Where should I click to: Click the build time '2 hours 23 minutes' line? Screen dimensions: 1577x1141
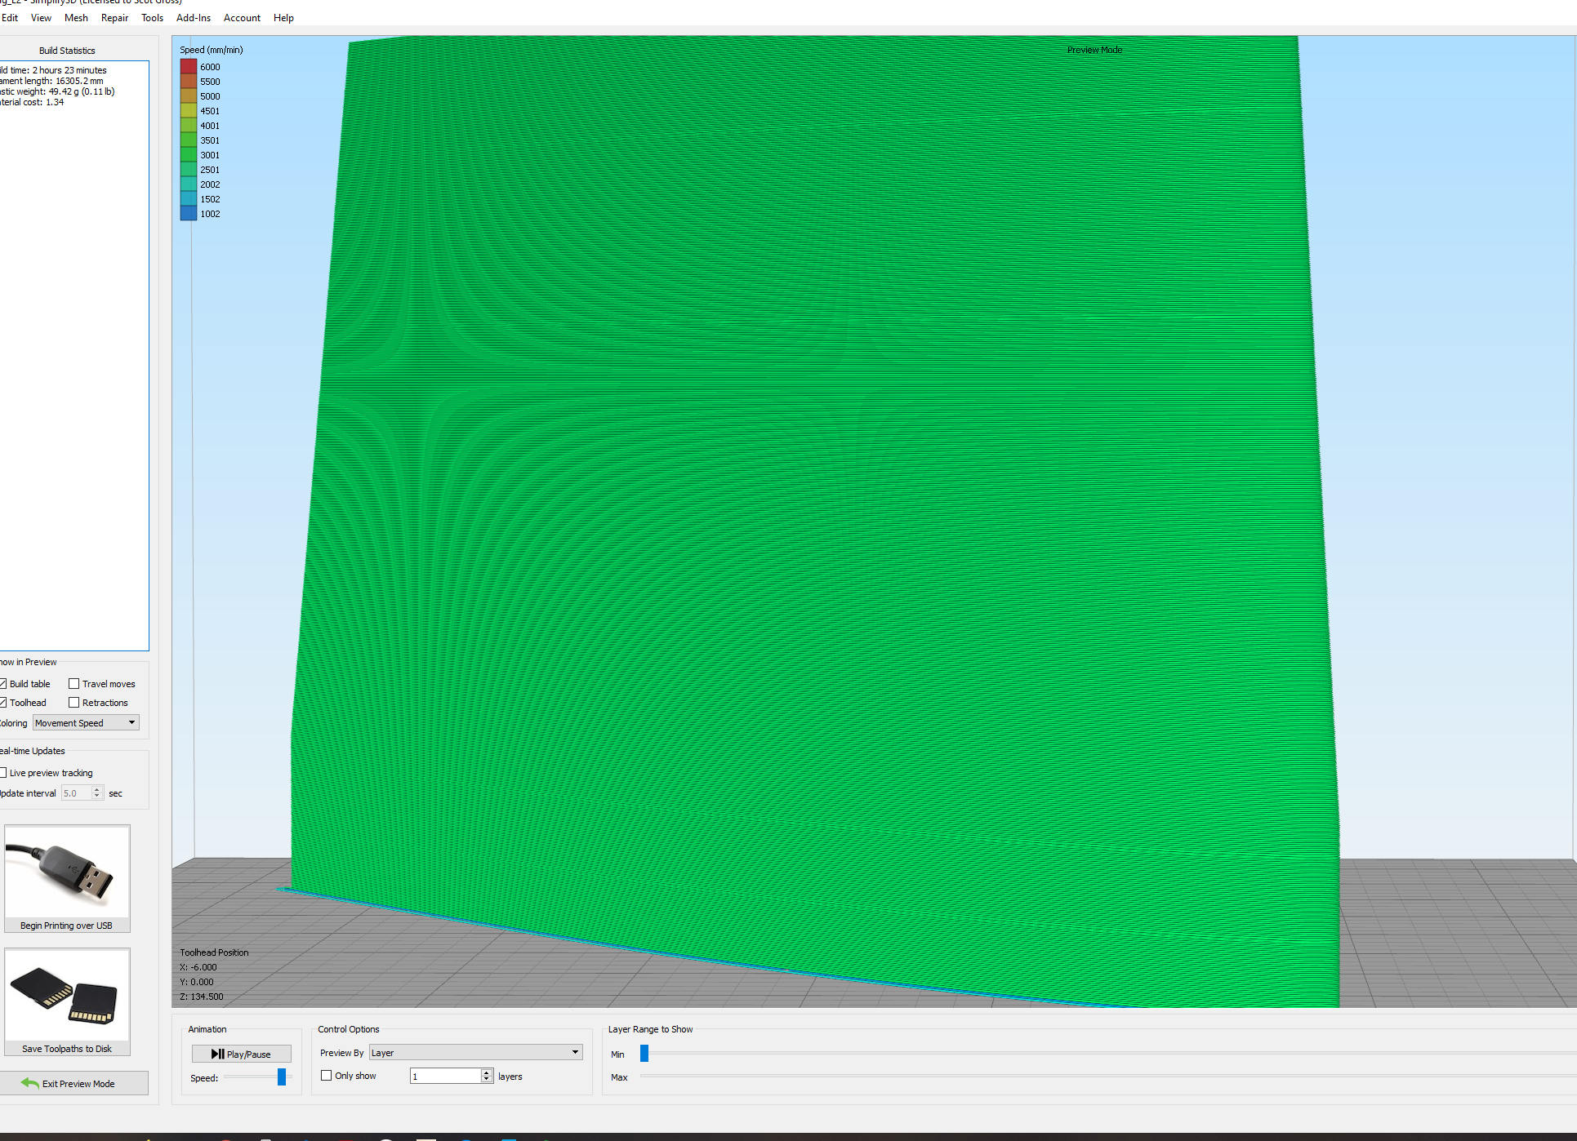54,70
